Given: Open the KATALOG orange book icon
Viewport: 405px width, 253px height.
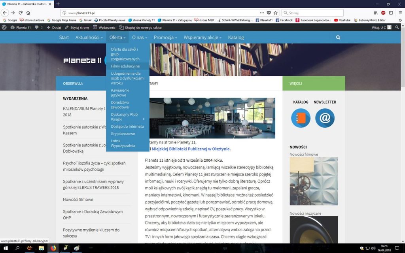Looking at the screenshot, I should coord(301,118).
